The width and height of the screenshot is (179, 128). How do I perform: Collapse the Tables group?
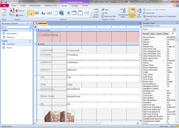[x=30, y=31]
